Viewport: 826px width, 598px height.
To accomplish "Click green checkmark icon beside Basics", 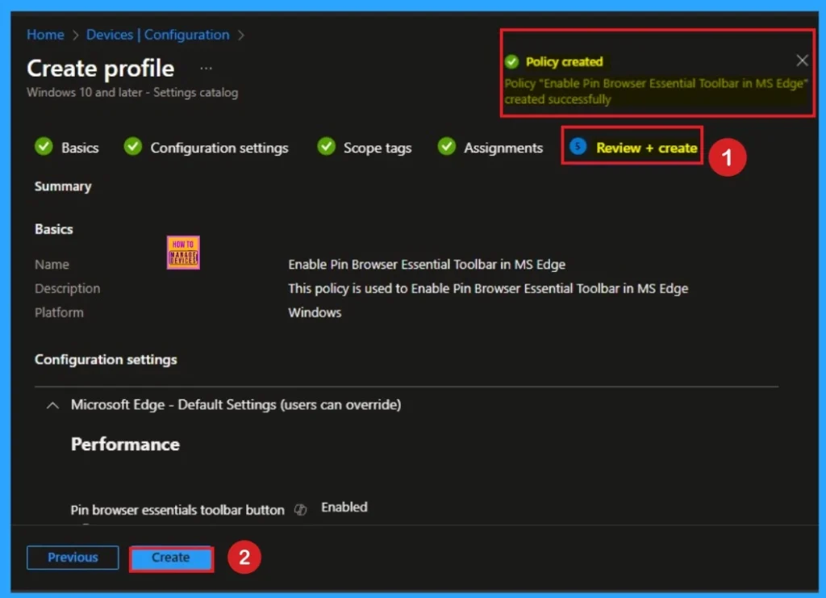I will coord(44,146).
